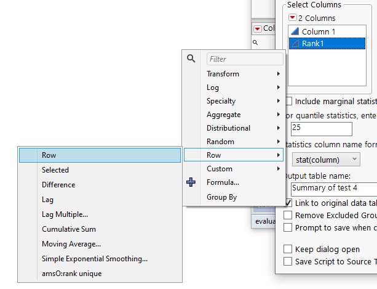Uncheck Link to original data table
The image size is (377, 289).
288,203
